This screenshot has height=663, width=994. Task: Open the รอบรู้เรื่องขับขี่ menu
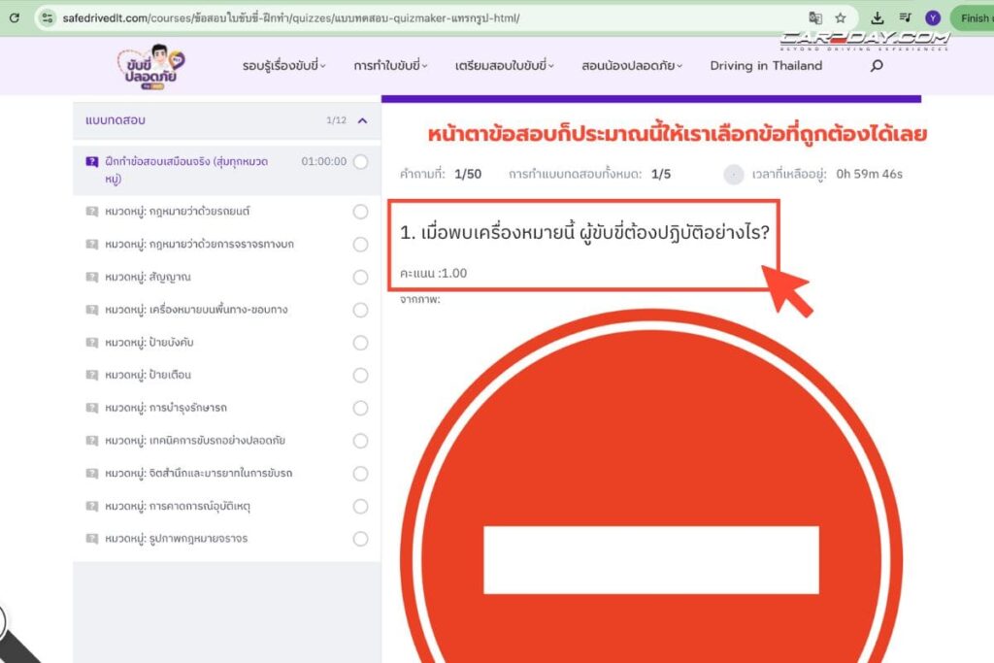pyautogui.click(x=282, y=65)
